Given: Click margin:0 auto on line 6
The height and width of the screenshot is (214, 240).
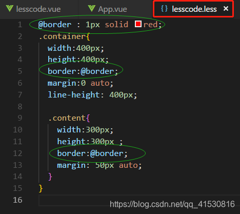Looking at the screenshot, I should (x=81, y=83).
